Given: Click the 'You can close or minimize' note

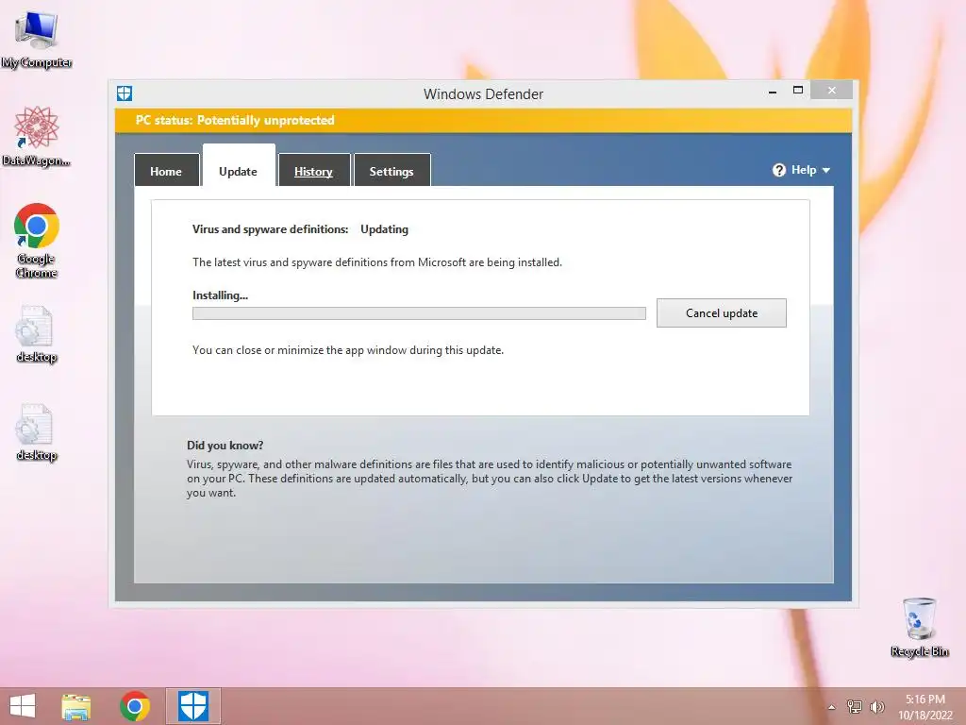Looking at the screenshot, I should coord(348,350).
